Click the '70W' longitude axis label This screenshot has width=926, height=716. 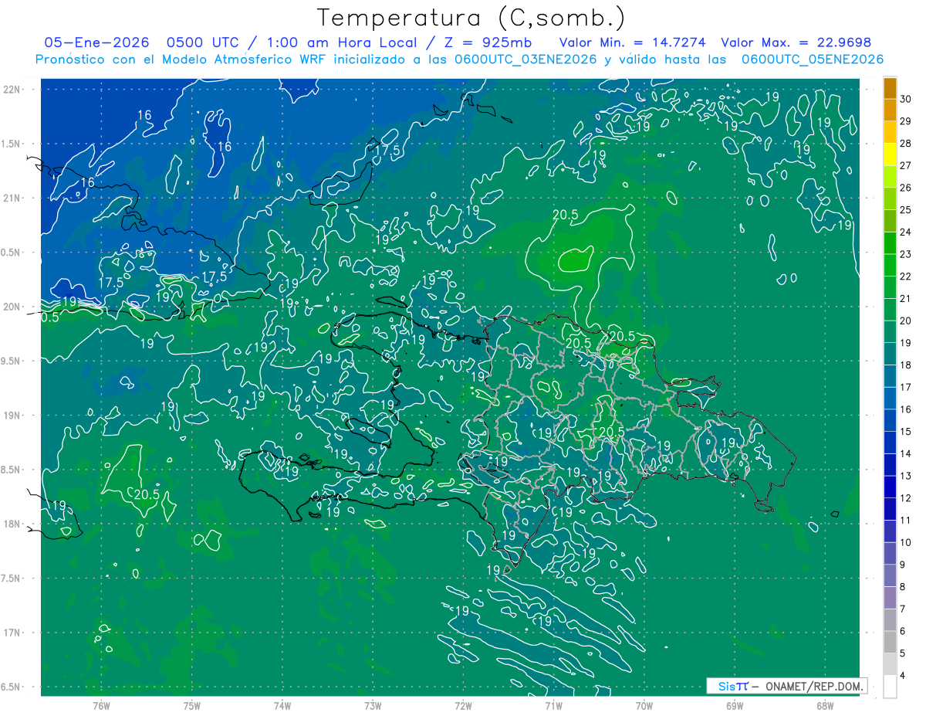click(x=644, y=706)
